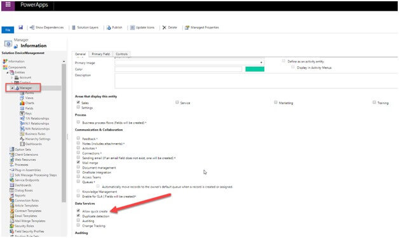Uncheck the Duplicate detection checkbox
The image size is (399, 238).
point(78,216)
